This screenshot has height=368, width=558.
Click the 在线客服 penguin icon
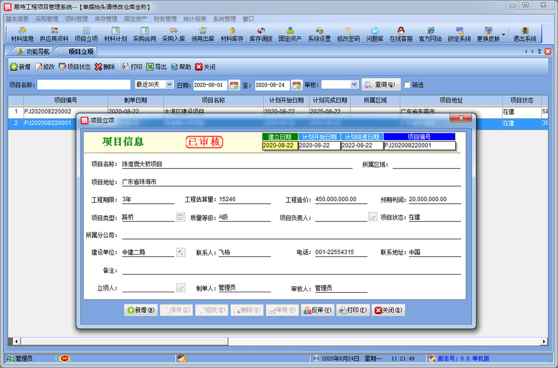pyautogui.click(x=401, y=34)
